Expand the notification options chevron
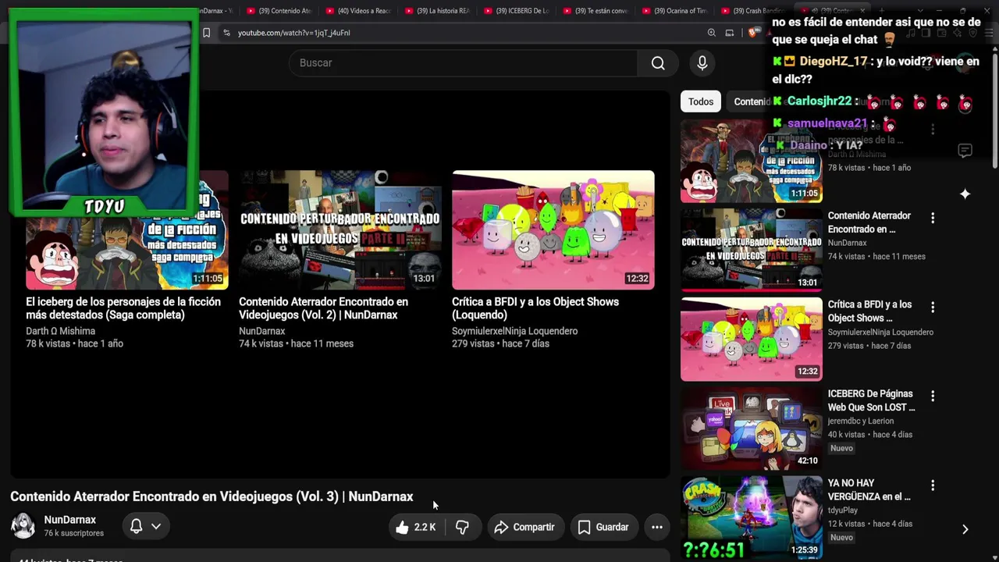This screenshot has height=562, width=999. [156, 526]
